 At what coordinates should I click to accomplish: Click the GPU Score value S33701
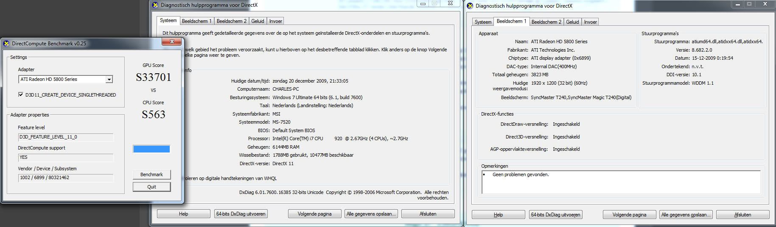pos(153,77)
